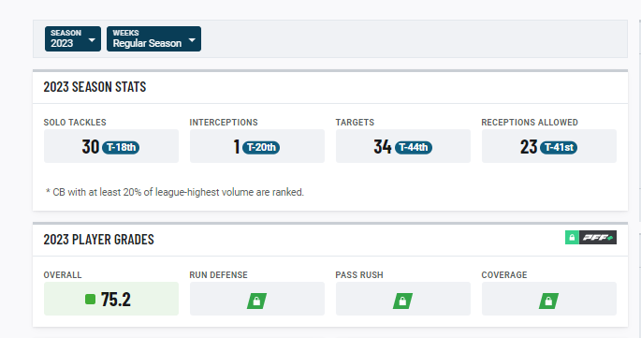The width and height of the screenshot is (641, 338).
Task: Click the Interceptions stat value 1
Action: pyautogui.click(x=237, y=146)
